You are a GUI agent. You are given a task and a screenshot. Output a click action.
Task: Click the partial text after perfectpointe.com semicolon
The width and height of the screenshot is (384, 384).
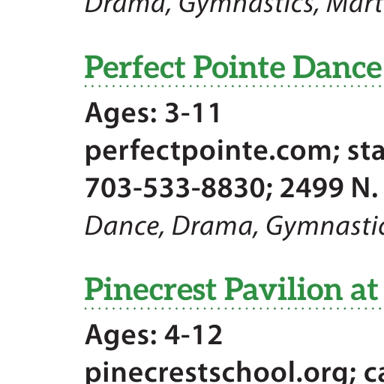coord(366,151)
